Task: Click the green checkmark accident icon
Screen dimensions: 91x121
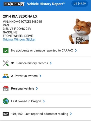Action: 6,50
